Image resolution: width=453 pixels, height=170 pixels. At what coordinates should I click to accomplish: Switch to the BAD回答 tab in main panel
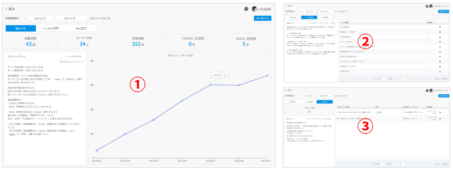(81, 28)
